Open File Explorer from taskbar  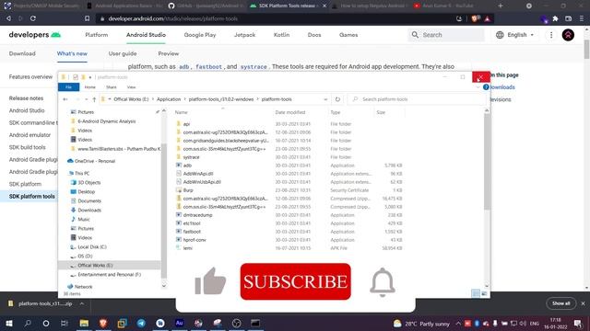[84, 323]
